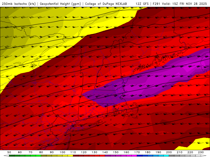Click the 160 knot legend value
Viewport: 210px width, 157px height.
(x=126, y=152)
